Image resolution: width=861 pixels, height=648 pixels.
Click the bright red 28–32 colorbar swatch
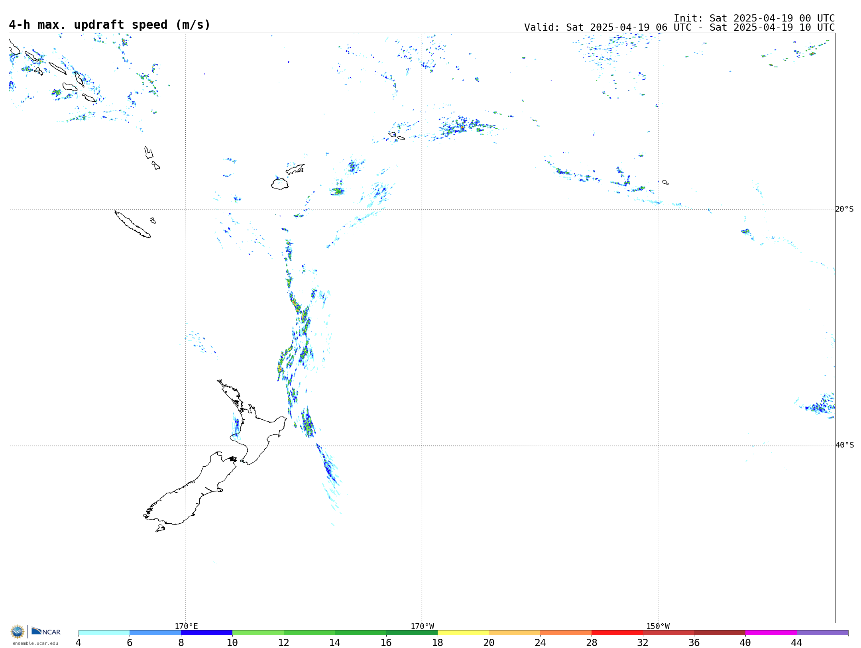pos(617,633)
